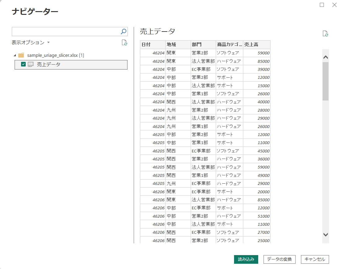Screen dimensions: 339x269
Task: Close the ナビゲーター dialog
Action: [334, 5]
